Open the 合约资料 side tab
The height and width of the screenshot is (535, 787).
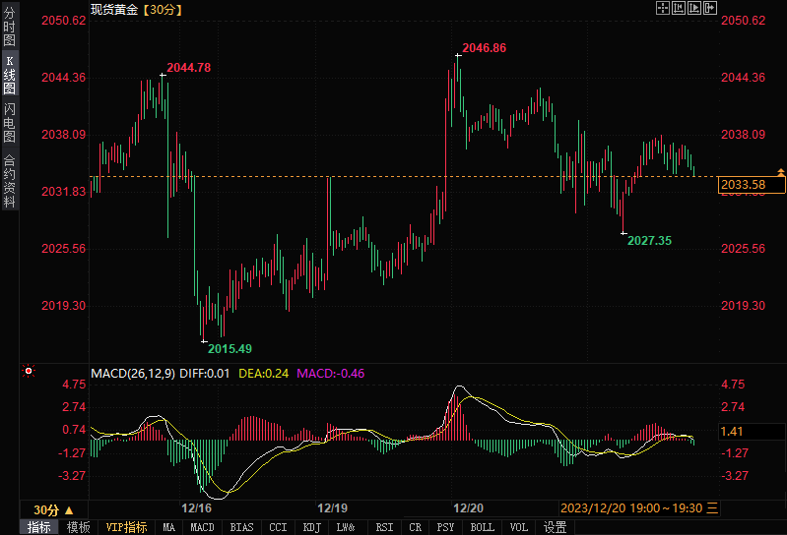point(9,180)
